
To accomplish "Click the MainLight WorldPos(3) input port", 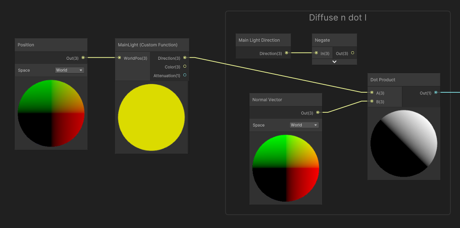I will (119, 58).
